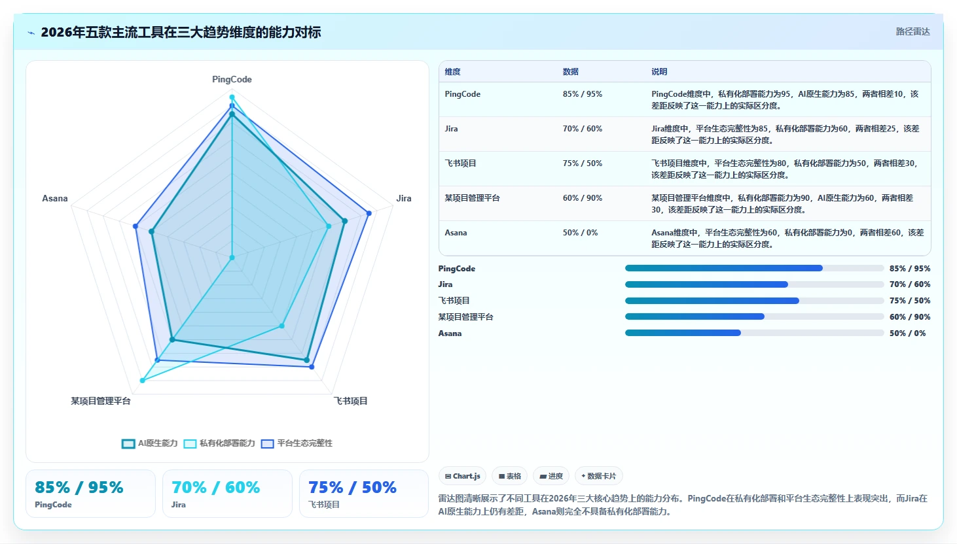Click the chart title 2026年五款主流工具
957x544 pixels.
(181, 32)
